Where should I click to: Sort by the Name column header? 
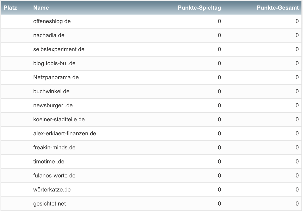point(41,8)
